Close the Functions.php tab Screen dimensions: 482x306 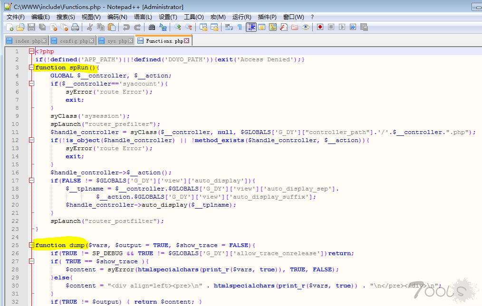[187, 41]
